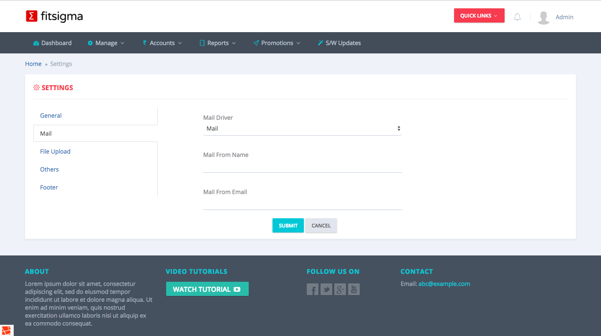Open the Mail Driver select box
Viewport: 601px width, 336px height.
[302, 129]
